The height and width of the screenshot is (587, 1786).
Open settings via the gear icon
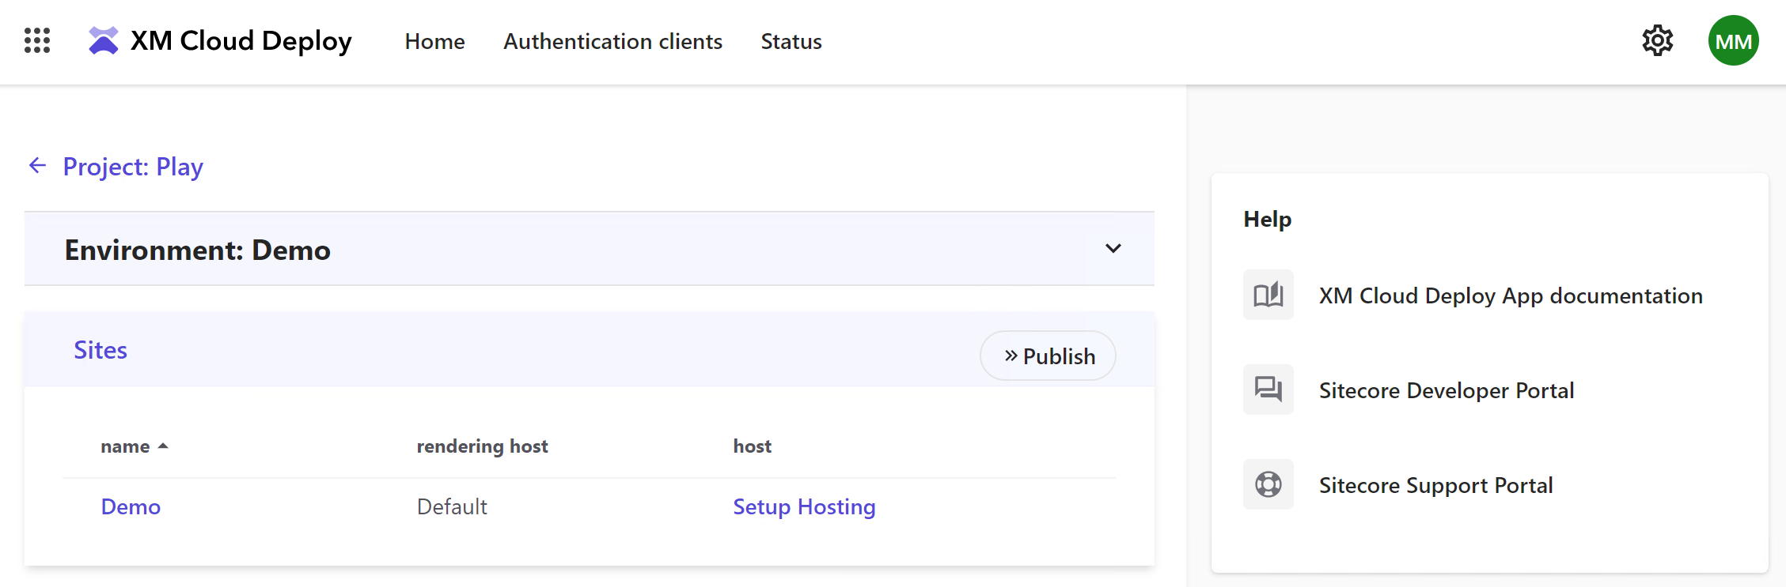[x=1657, y=40]
